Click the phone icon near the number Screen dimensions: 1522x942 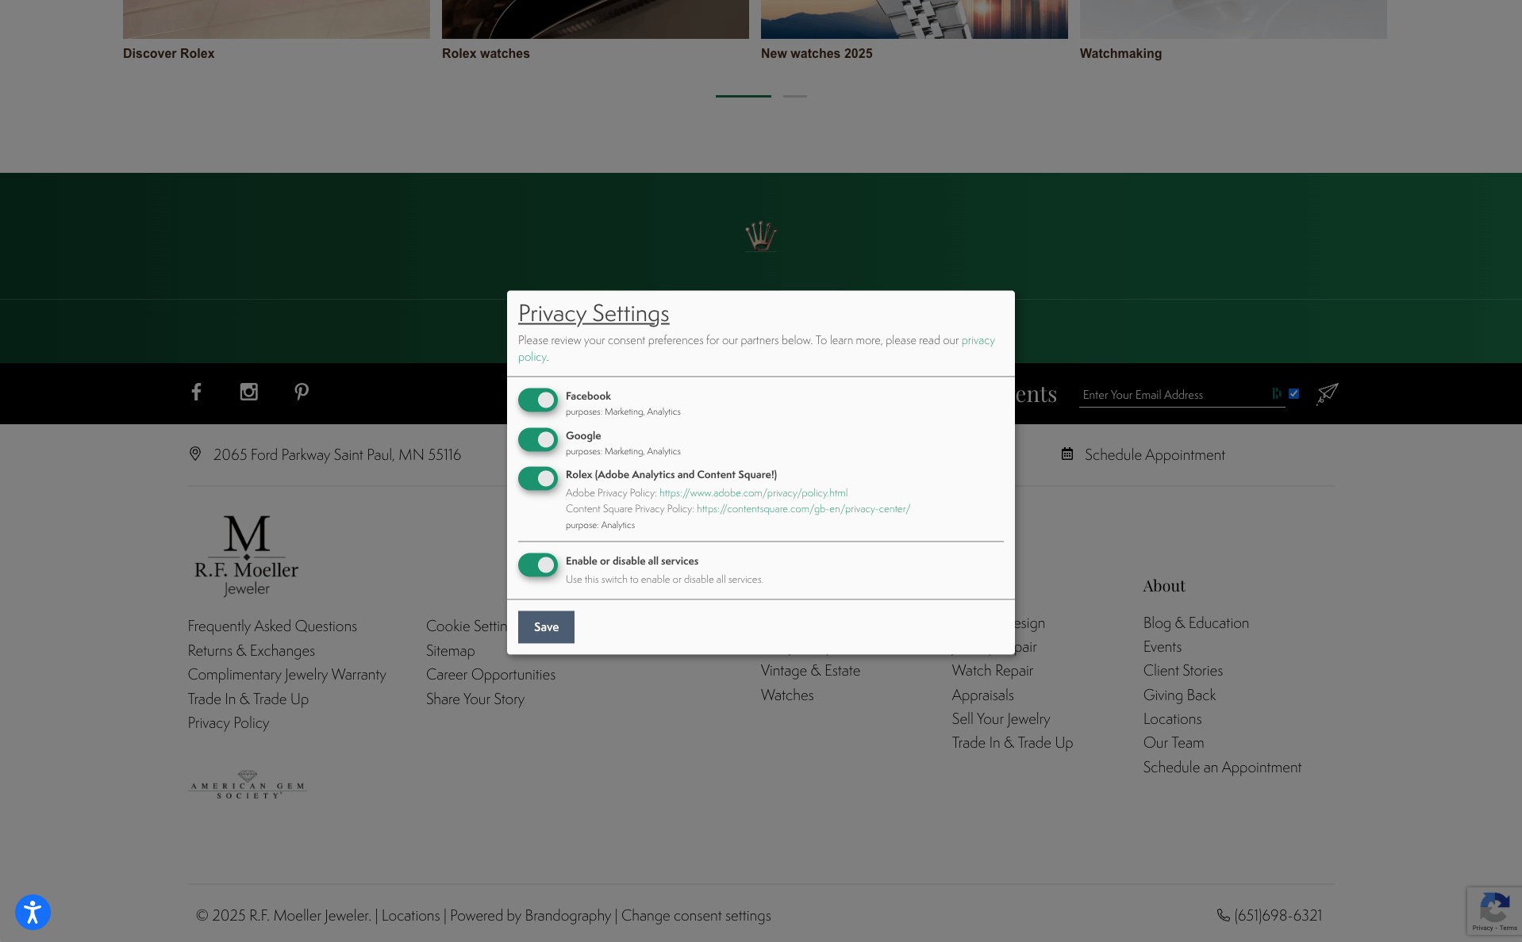[x=1224, y=915]
